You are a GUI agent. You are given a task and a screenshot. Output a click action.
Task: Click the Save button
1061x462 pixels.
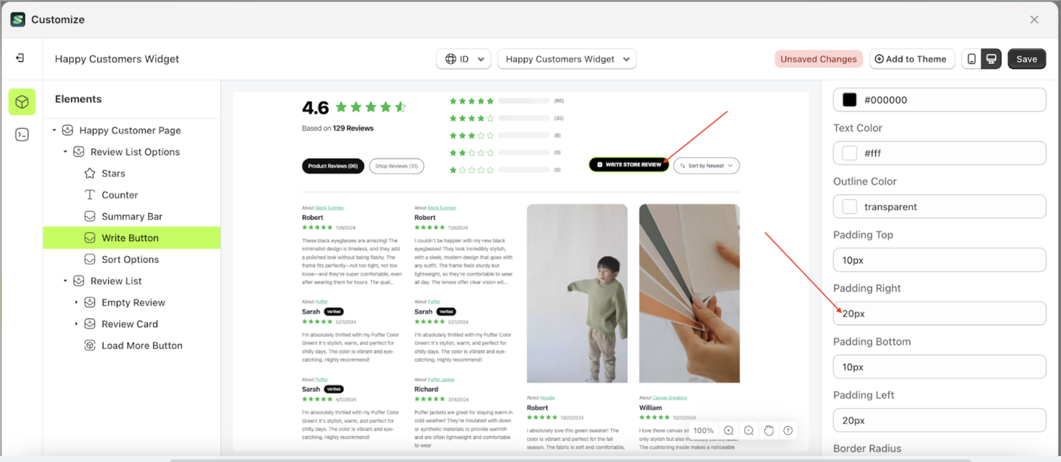pyautogui.click(x=1027, y=59)
